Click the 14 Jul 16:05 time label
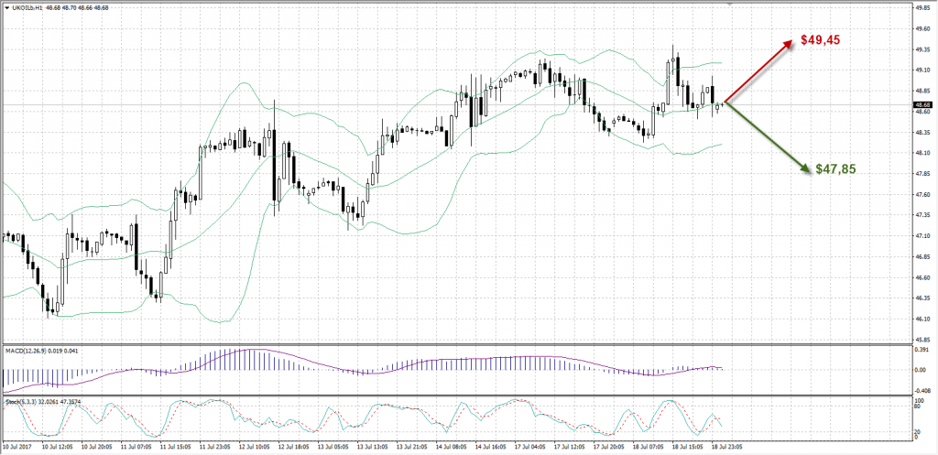Image resolution: width=938 pixels, height=455 pixels. point(488,449)
